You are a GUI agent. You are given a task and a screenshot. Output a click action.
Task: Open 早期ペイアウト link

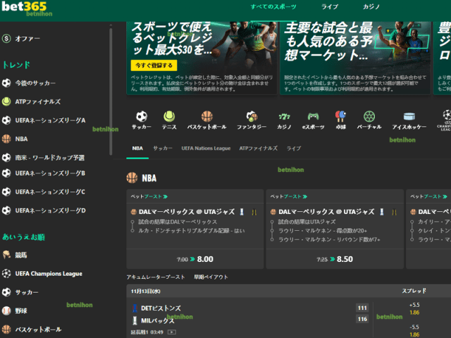[x=211, y=277]
